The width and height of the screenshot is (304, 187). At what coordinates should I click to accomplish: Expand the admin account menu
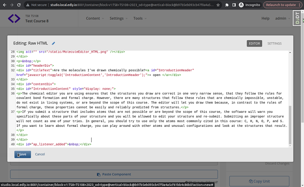pos(283,18)
